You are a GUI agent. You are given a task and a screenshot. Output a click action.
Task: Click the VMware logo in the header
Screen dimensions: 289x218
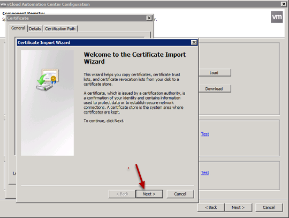(277, 17)
